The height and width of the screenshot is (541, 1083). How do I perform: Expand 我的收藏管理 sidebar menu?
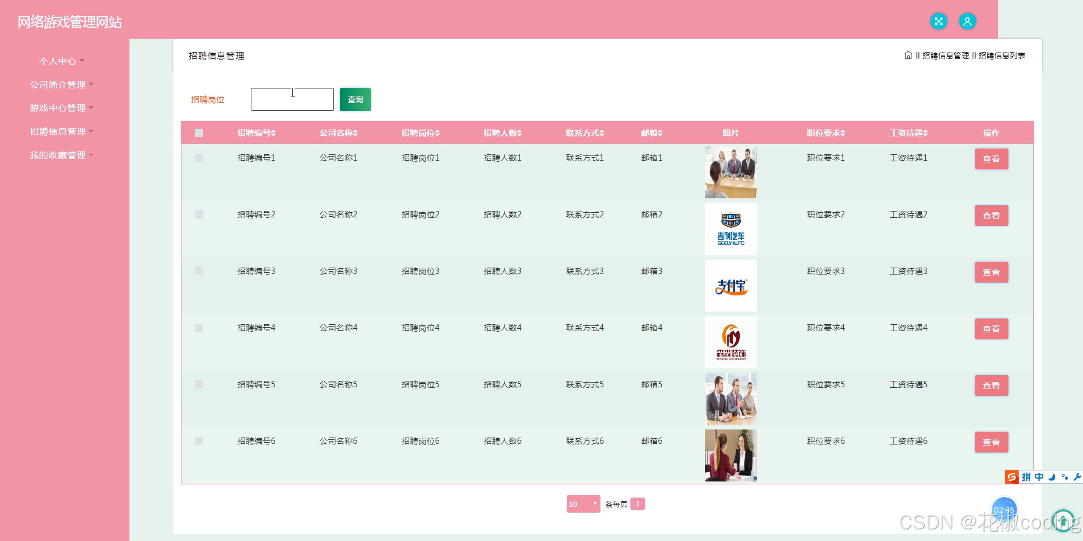(x=62, y=155)
